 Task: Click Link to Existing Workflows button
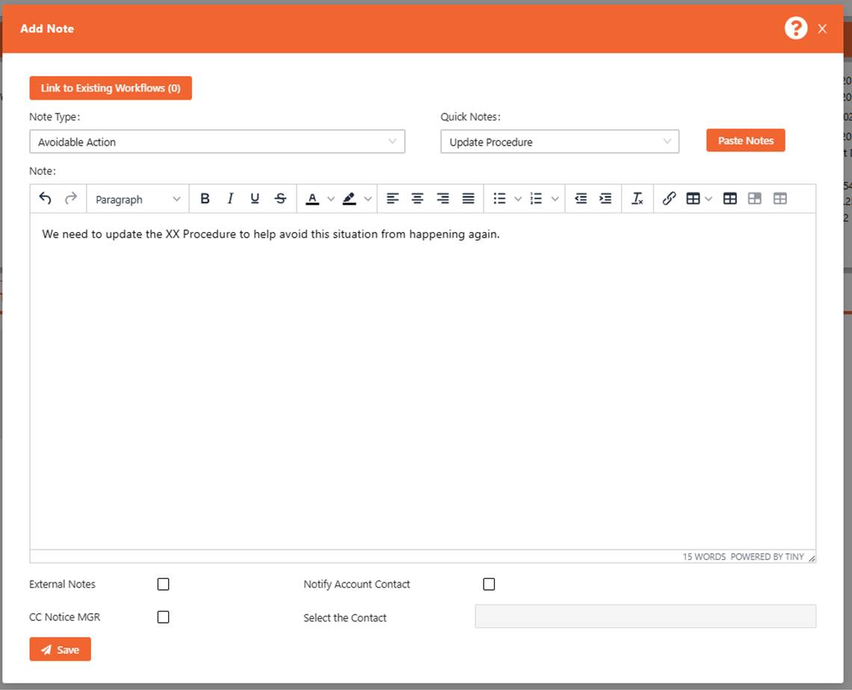click(110, 87)
